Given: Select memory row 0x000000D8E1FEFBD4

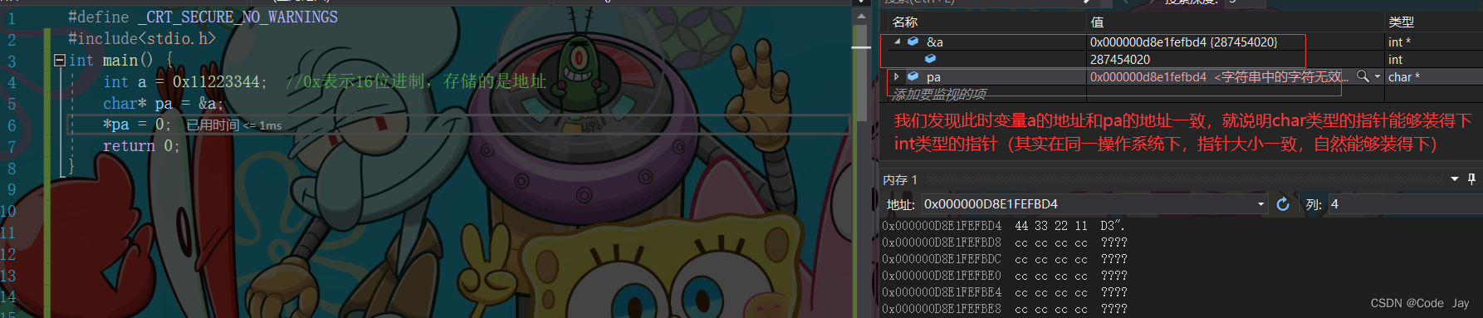Looking at the screenshot, I should (x=1004, y=226).
